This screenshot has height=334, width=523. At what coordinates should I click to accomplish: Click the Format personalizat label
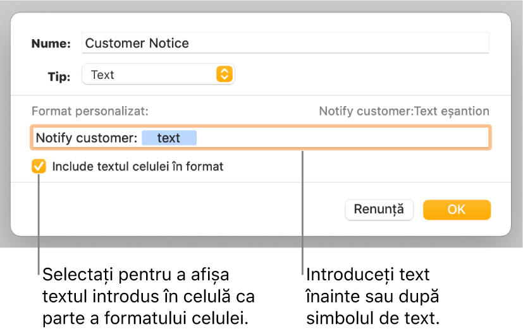tap(90, 111)
